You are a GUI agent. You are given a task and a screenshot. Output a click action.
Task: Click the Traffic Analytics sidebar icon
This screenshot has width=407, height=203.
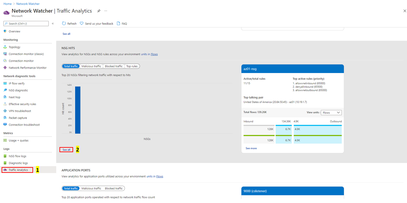[5, 170]
